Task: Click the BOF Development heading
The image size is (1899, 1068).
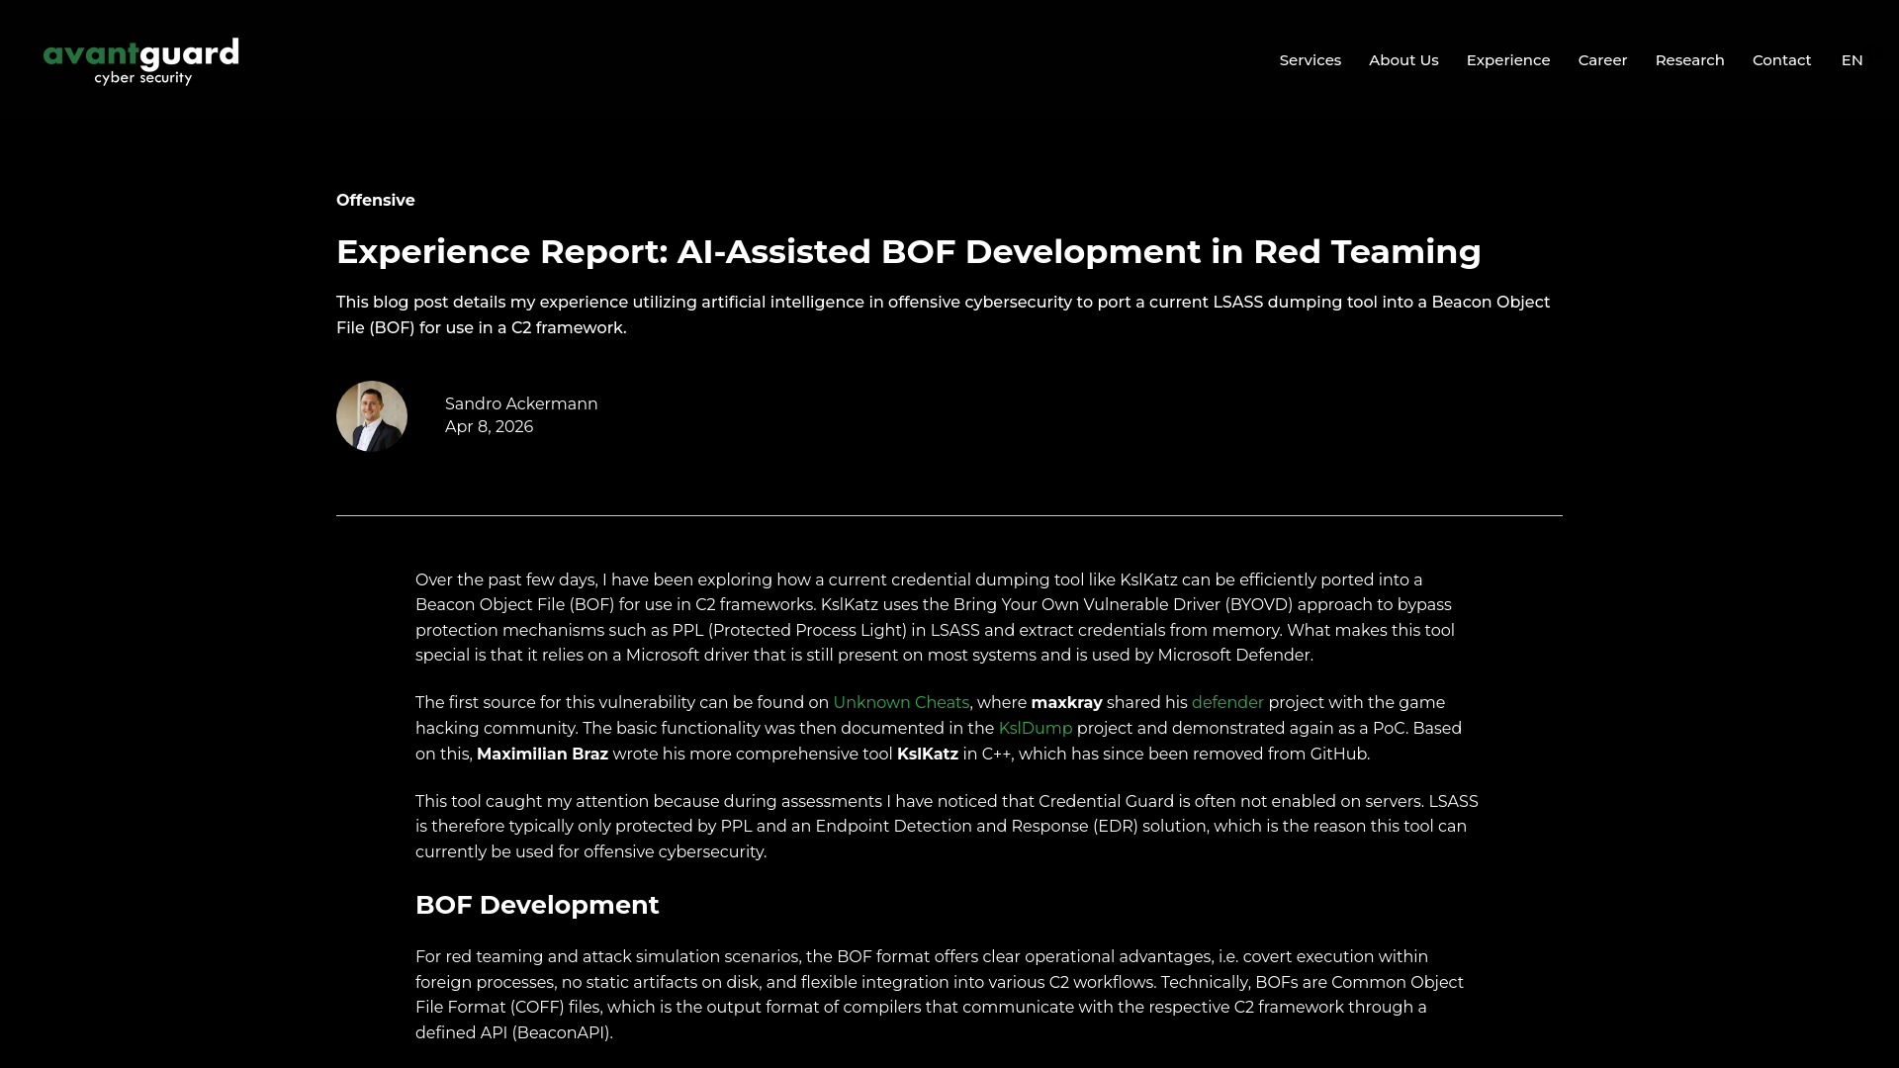Action: coord(537,905)
